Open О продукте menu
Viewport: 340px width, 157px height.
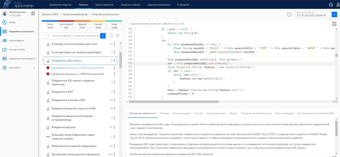183,5
